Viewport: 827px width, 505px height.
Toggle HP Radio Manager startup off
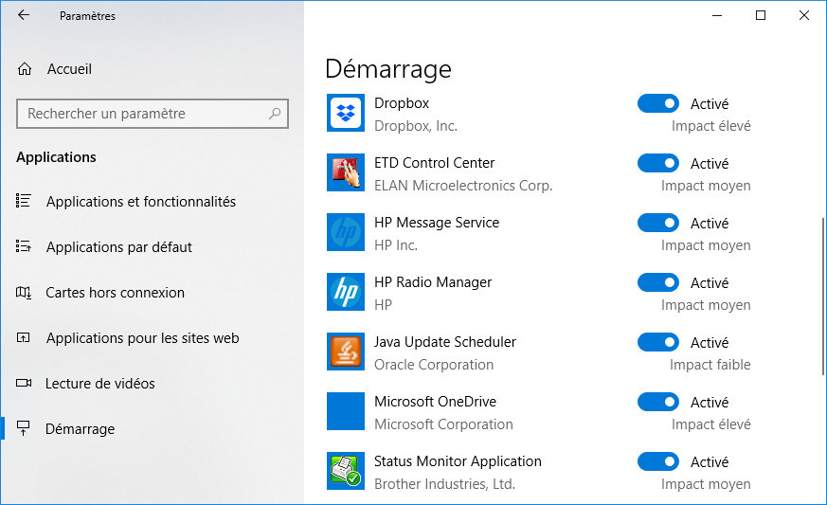pos(657,282)
